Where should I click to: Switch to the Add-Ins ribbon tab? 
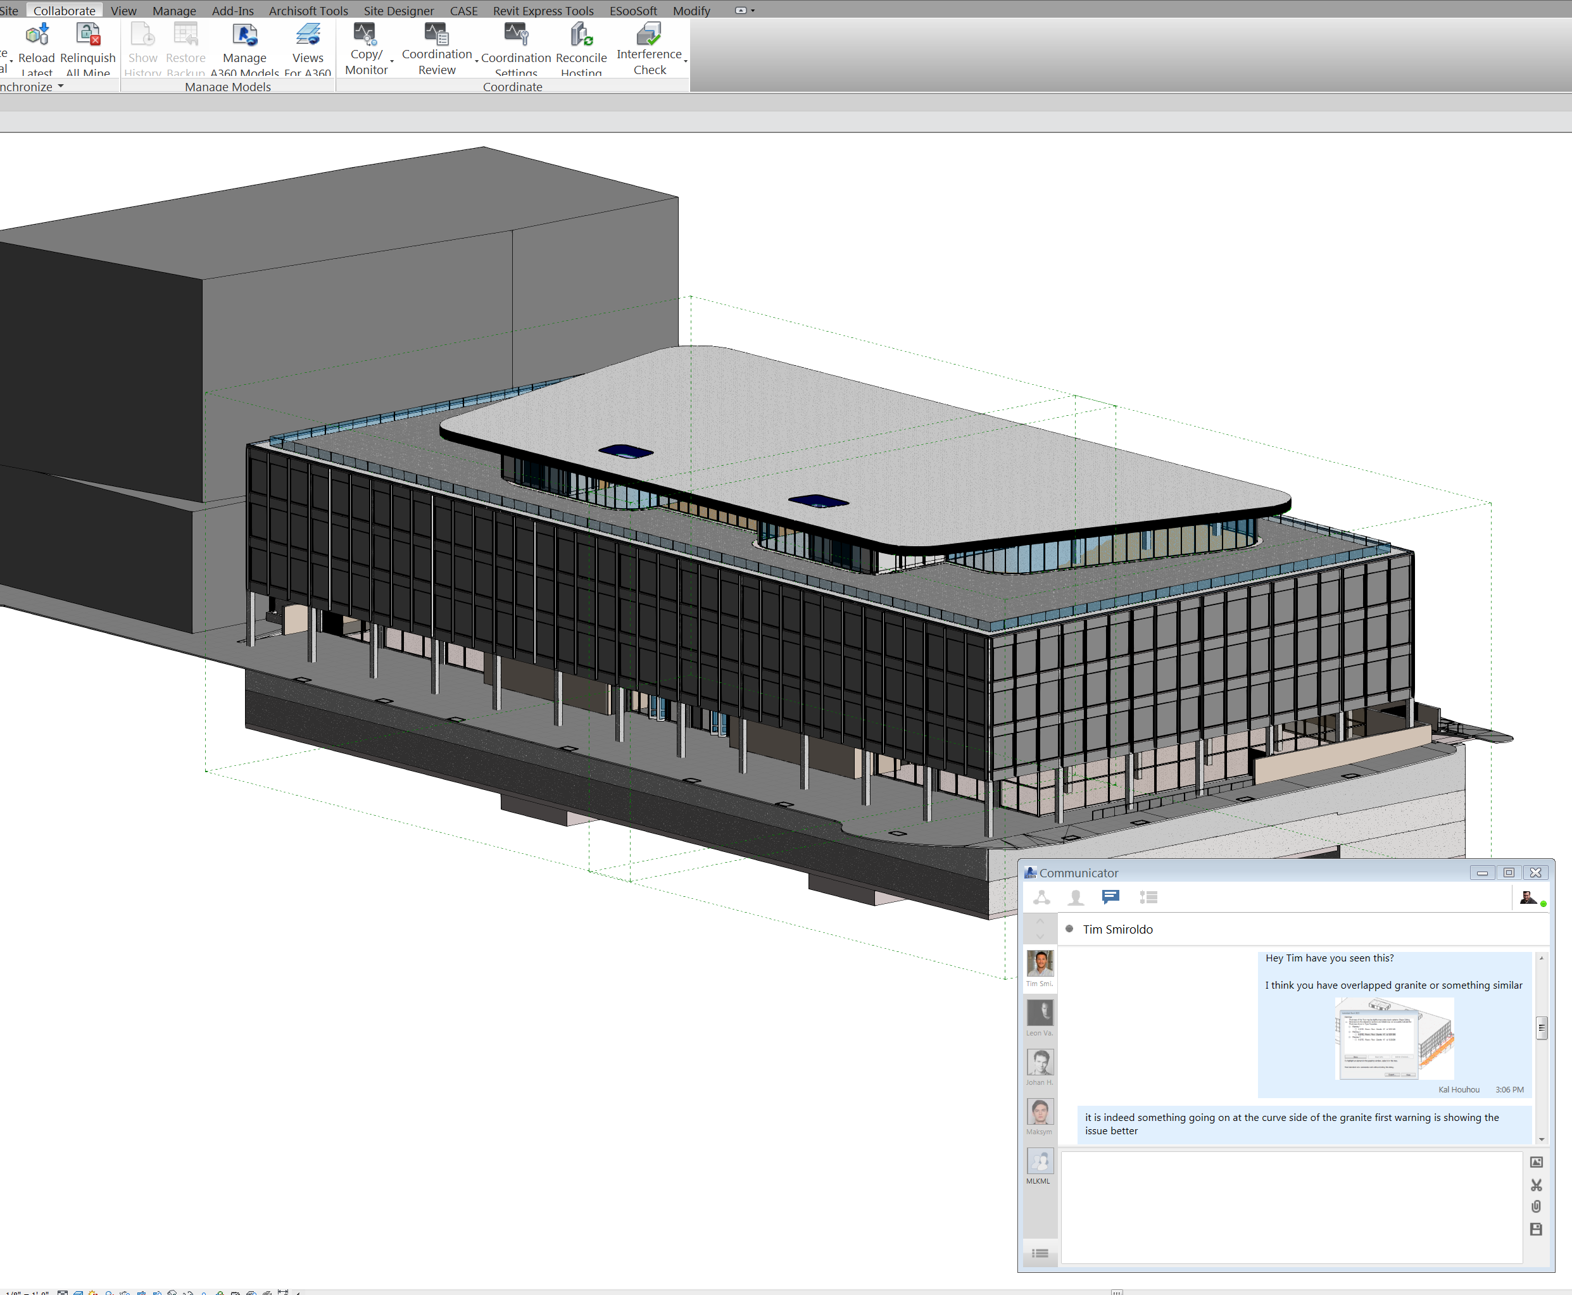232,10
